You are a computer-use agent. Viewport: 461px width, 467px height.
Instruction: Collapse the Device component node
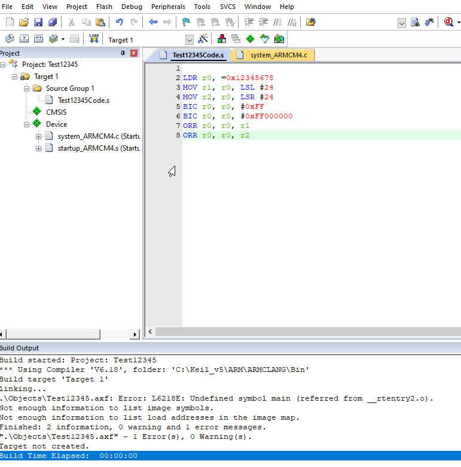pos(27,124)
